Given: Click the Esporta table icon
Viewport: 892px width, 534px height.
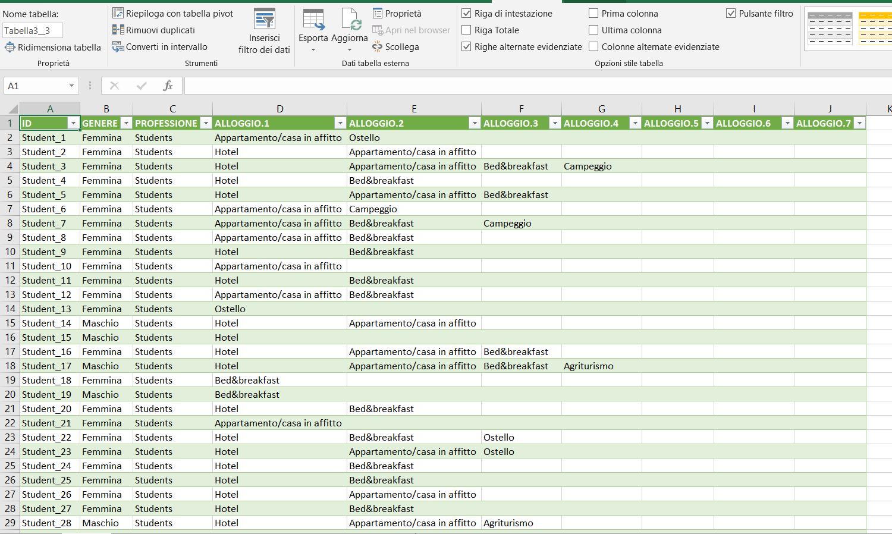Looking at the screenshot, I should coord(313,20).
